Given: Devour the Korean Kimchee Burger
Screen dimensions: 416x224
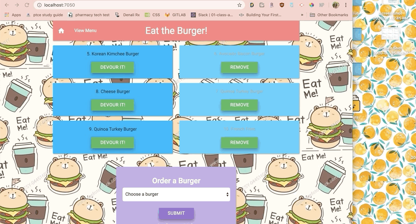Looking at the screenshot, I should [113, 67].
